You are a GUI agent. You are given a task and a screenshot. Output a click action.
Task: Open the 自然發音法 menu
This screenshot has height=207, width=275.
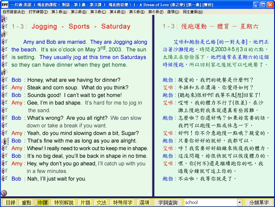pyautogui.click(x=14, y=12)
